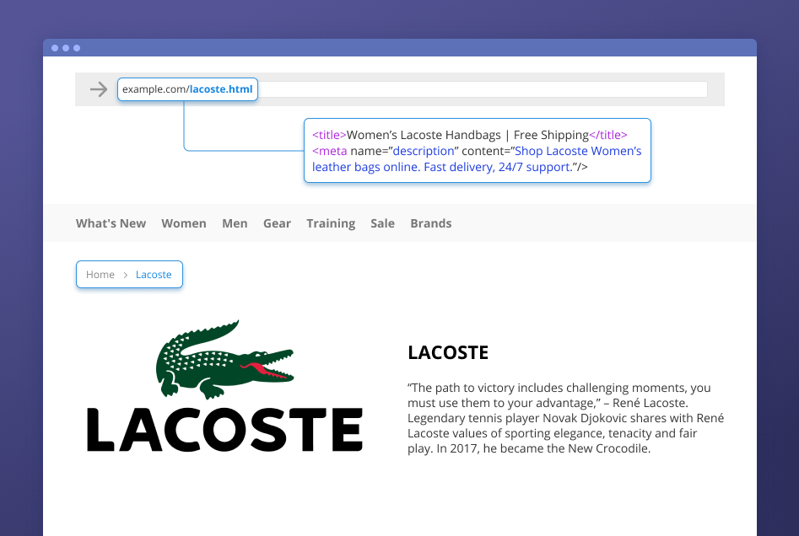
Task: Open the What's New menu item
Action: 111,223
